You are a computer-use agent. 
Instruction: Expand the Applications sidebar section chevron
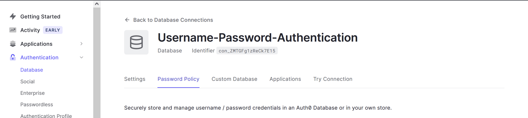click(82, 44)
